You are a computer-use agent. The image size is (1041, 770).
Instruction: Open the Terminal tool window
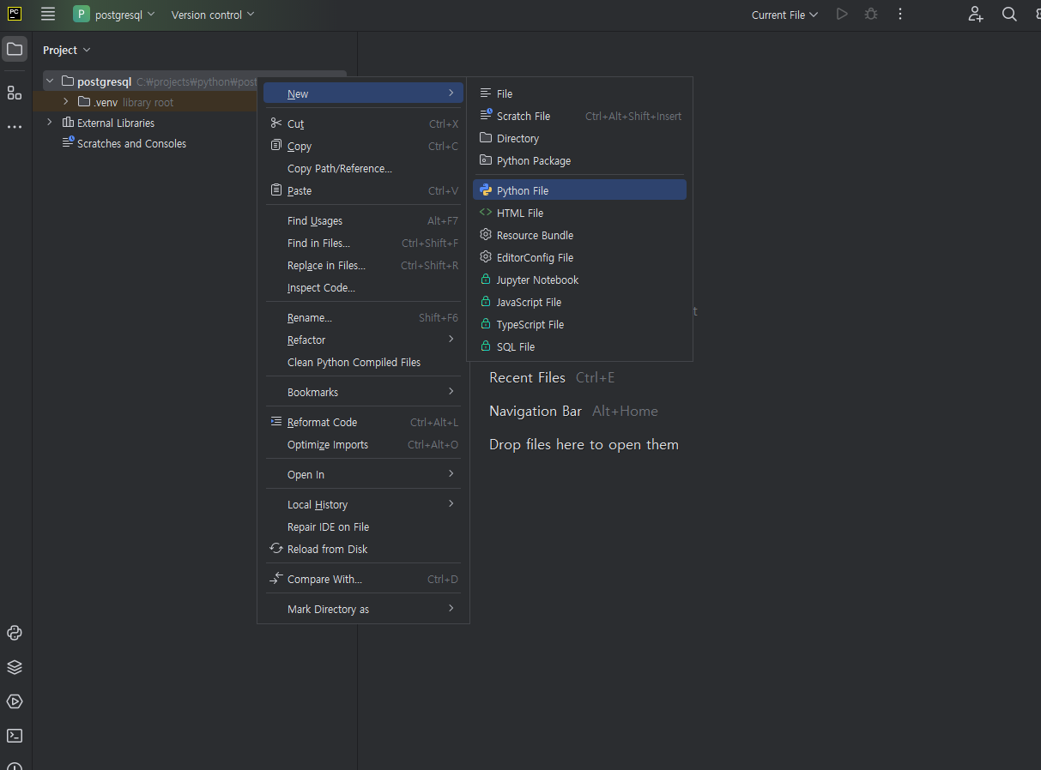[15, 736]
